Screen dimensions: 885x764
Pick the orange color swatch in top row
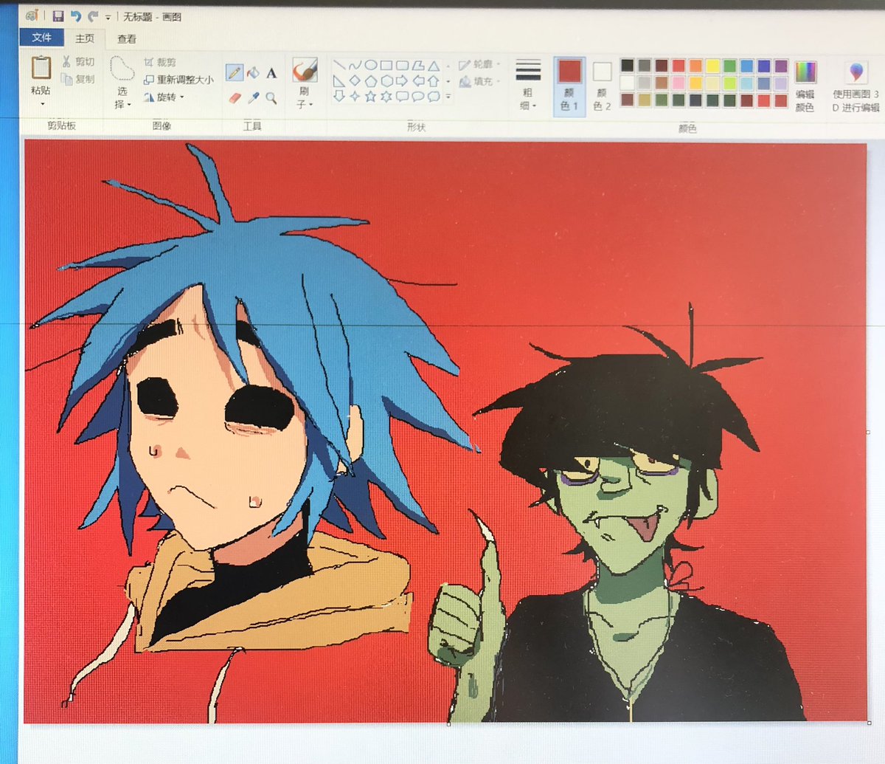tap(695, 66)
